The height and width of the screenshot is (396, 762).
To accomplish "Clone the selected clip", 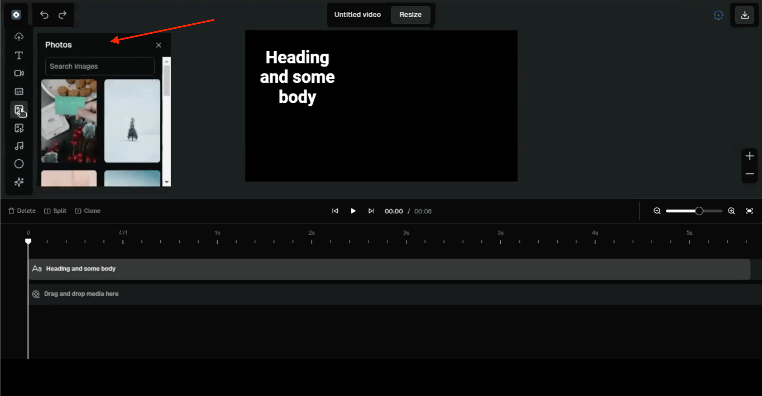I will [x=88, y=211].
